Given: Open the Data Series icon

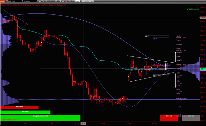Looking at the screenshot, I should 63,1.
